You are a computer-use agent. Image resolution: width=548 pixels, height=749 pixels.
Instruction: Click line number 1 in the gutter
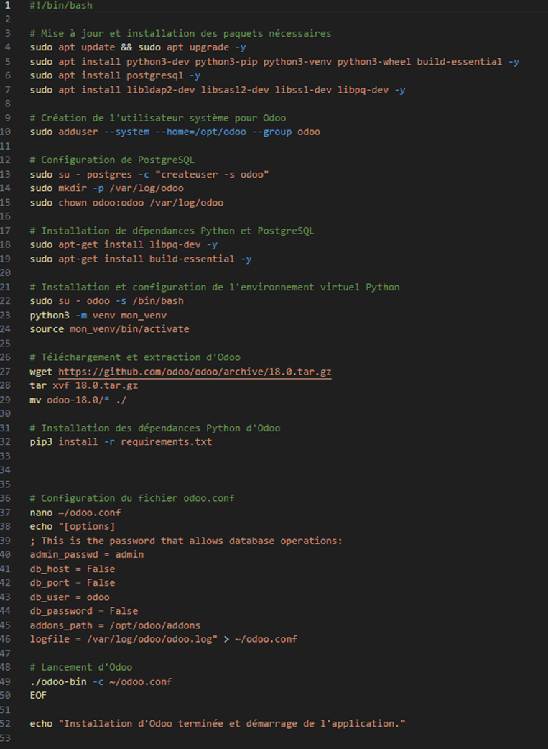pos(8,5)
